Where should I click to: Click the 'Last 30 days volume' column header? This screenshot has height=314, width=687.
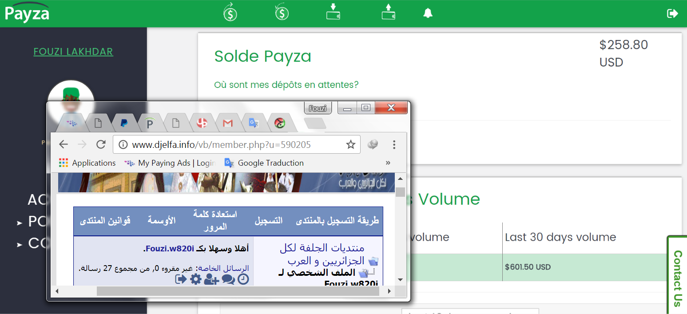(x=560, y=237)
